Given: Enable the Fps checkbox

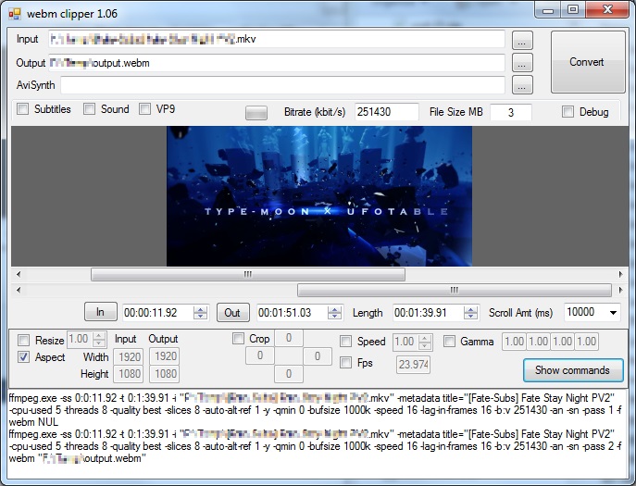Looking at the screenshot, I should click(x=345, y=362).
